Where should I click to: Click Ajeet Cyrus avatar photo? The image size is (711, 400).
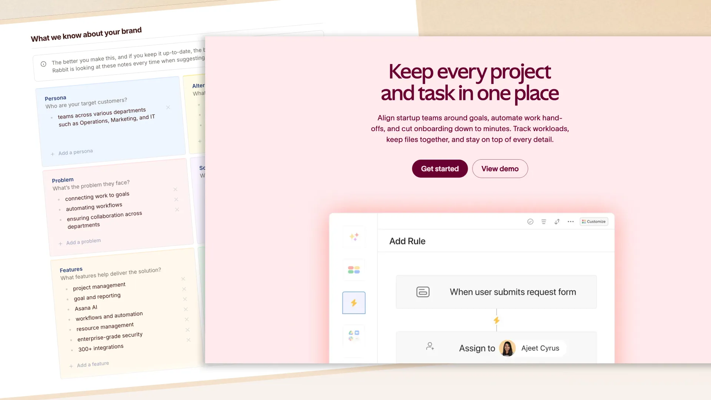(507, 348)
